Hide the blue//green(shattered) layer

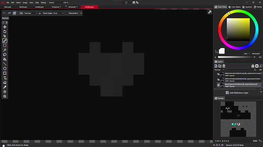click(218, 85)
